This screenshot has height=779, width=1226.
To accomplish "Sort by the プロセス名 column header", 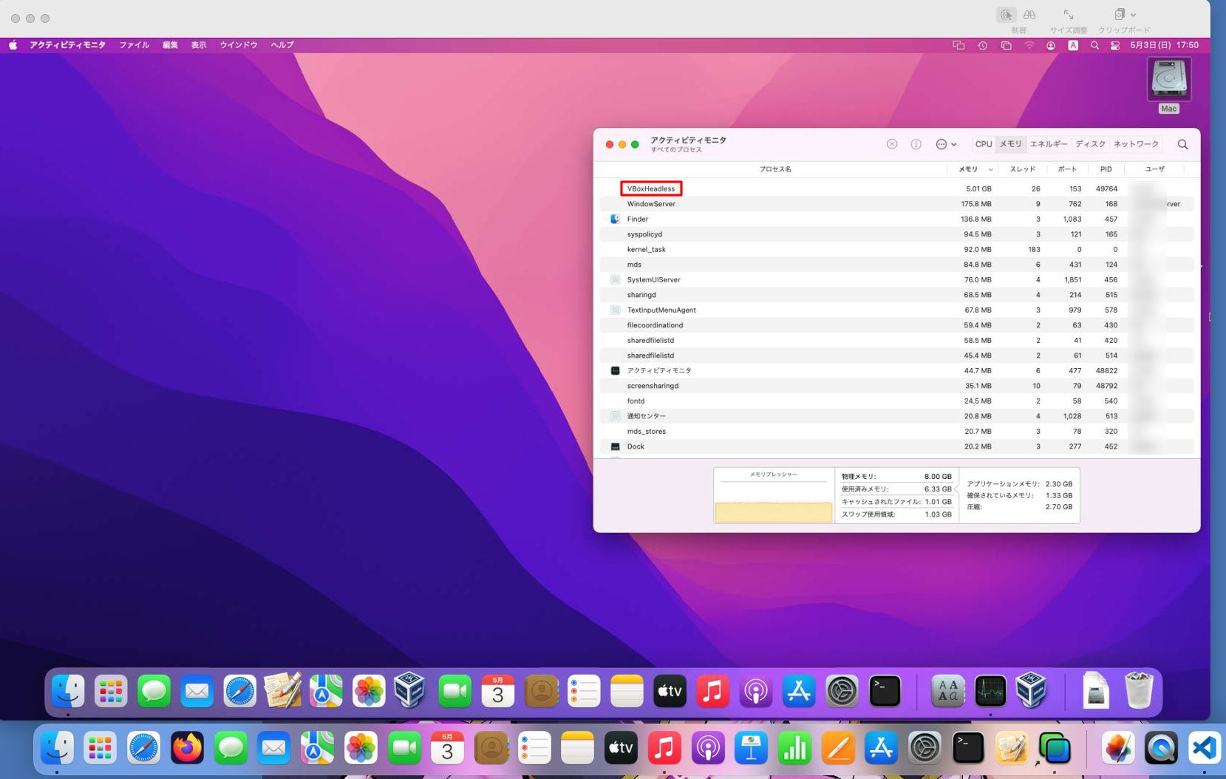I will pos(774,169).
